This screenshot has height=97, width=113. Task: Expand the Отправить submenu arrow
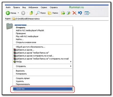pos(71,66)
